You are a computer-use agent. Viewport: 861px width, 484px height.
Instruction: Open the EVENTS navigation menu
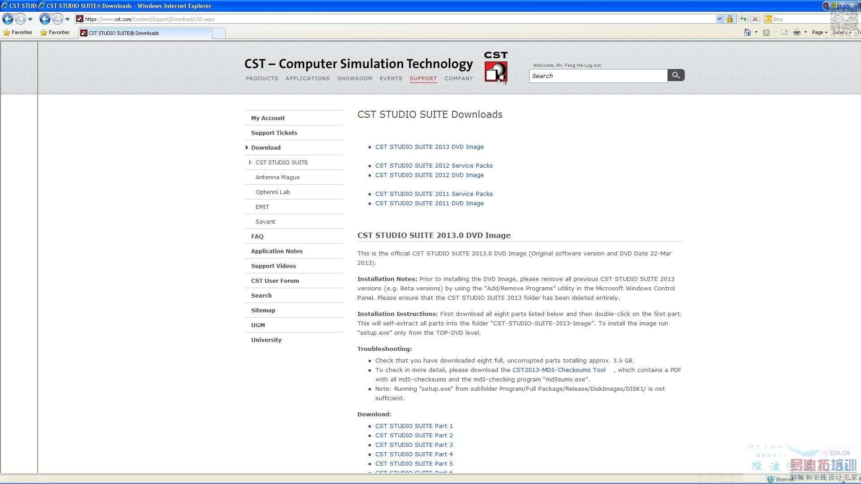point(391,78)
